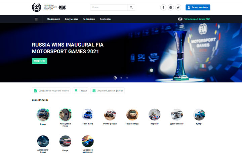This screenshot has width=242, height=161.
Task: Switch to the second carousel slide dot
Action: [x=121, y=78]
